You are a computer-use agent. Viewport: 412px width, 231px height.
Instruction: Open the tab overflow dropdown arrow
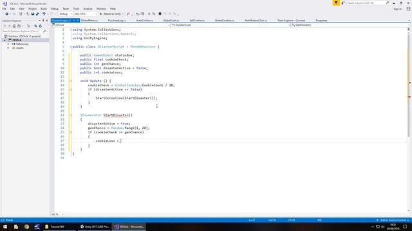tap(409, 21)
